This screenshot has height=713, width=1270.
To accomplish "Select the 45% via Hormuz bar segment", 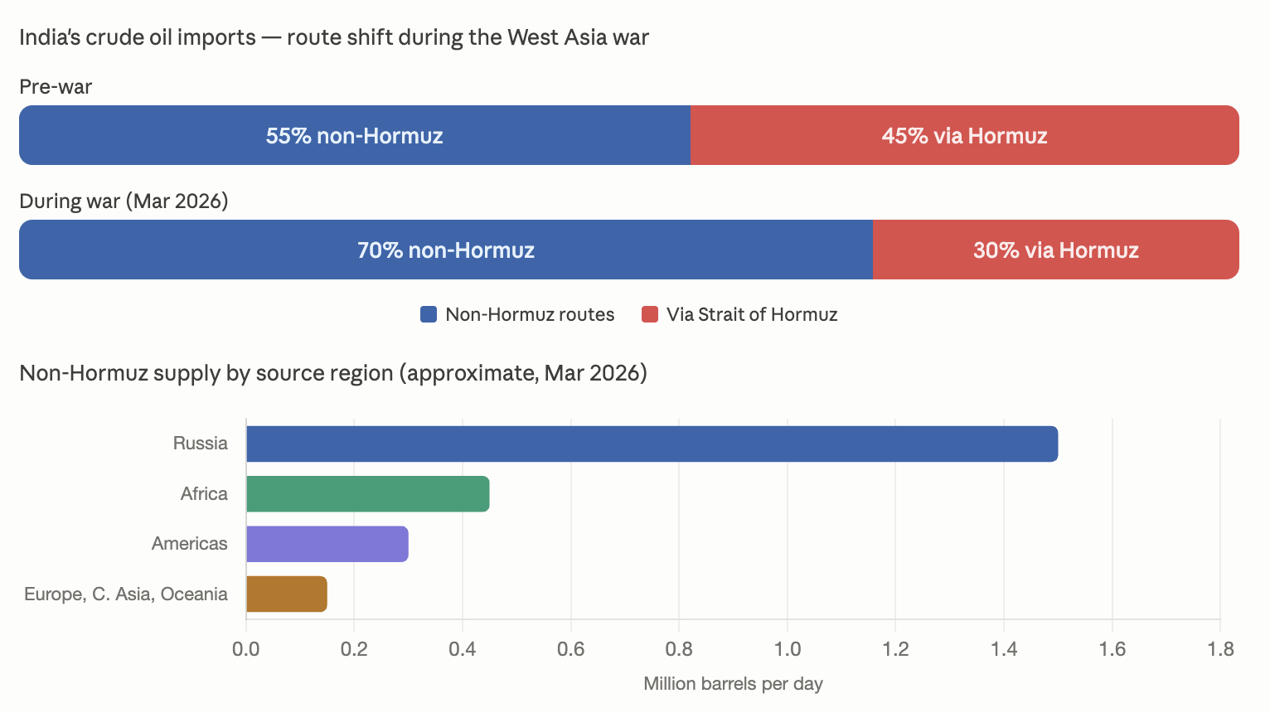I will (x=965, y=135).
